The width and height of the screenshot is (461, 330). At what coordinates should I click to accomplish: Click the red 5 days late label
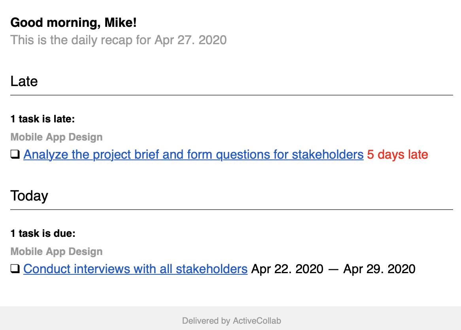pos(397,154)
